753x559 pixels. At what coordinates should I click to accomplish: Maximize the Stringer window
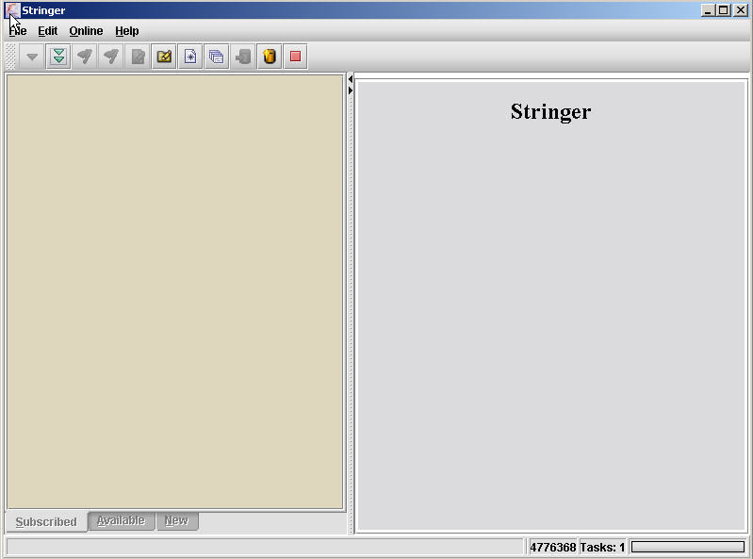[724, 10]
